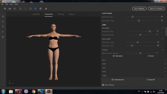Screen dimensions: 167x94
Task: Click the volume icon in system tray
Action: click(154, 92)
